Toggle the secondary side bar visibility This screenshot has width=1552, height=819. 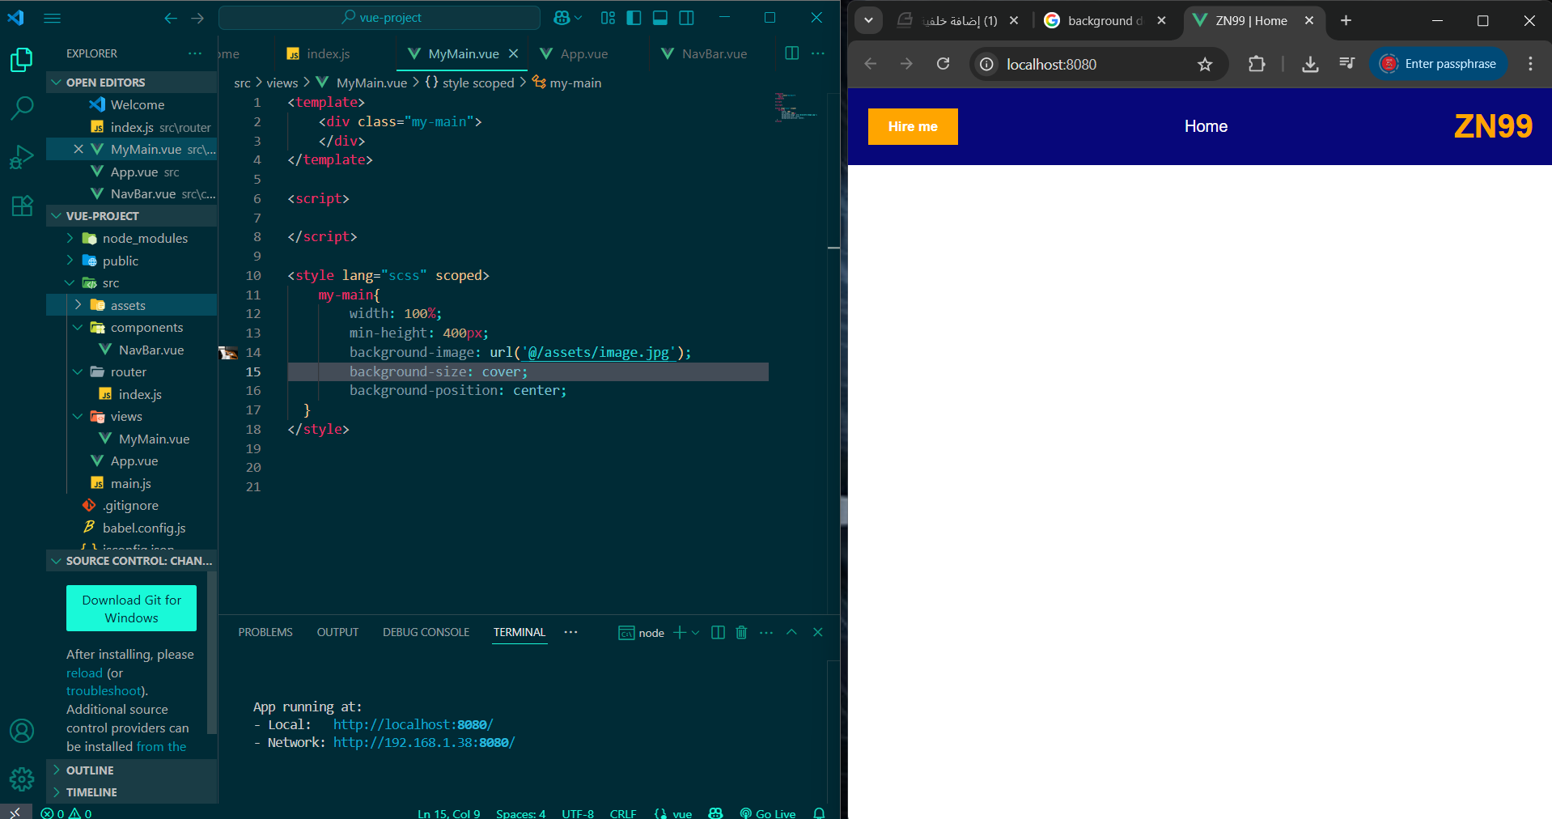687,18
